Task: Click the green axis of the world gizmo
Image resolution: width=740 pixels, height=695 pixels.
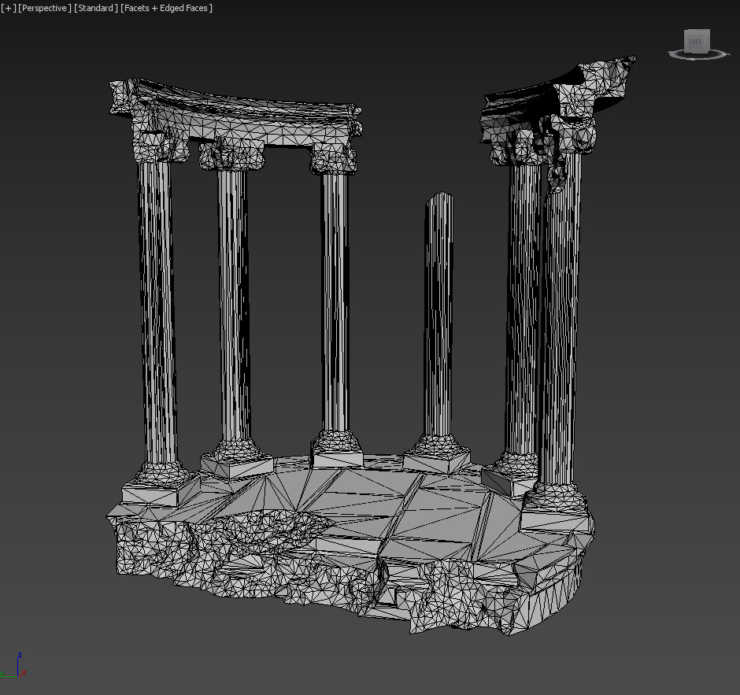Action: tap(10, 676)
